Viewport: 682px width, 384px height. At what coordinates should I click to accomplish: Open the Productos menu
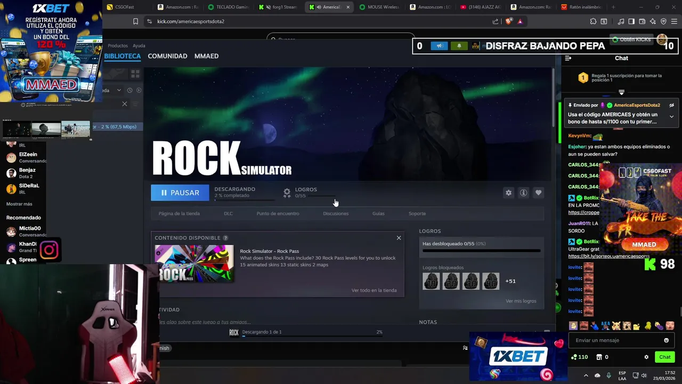(x=118, y=46)
